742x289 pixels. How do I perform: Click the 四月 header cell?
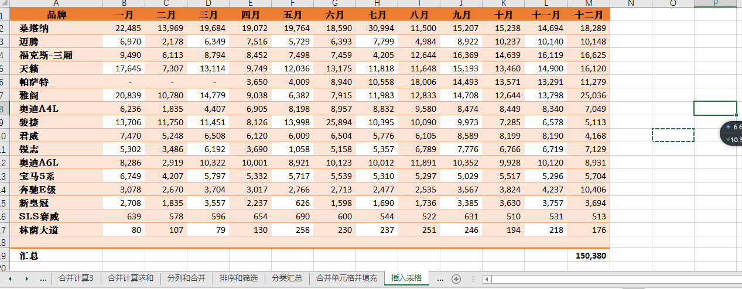(x=251, y=15)
